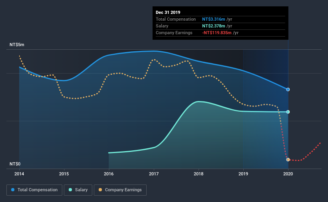This screenshot has height=202, width=328.
Task: Click the 2018 x-axis label
Action: coord(199,174)
